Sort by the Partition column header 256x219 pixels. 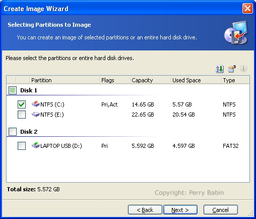coord(65,80)
